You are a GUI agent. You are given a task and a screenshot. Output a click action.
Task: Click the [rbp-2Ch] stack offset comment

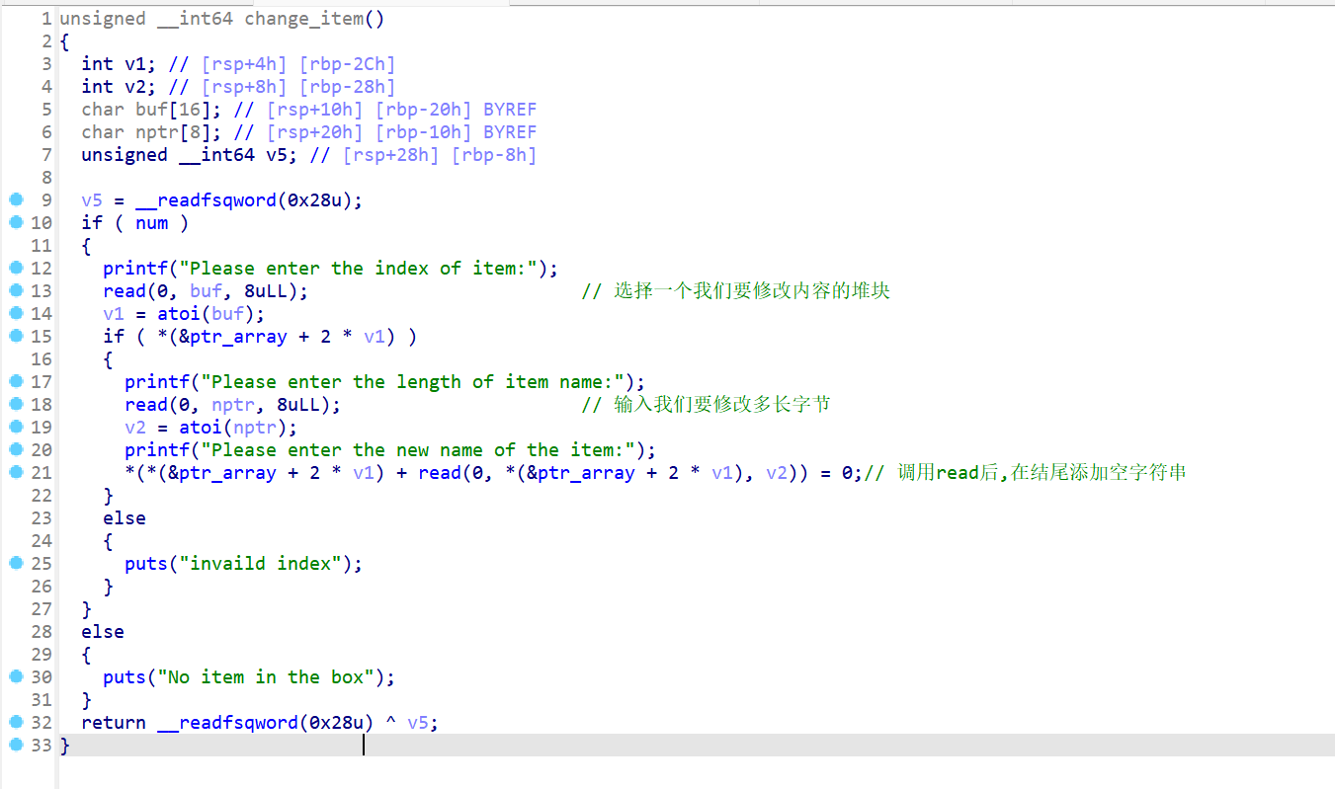(347, 64)
